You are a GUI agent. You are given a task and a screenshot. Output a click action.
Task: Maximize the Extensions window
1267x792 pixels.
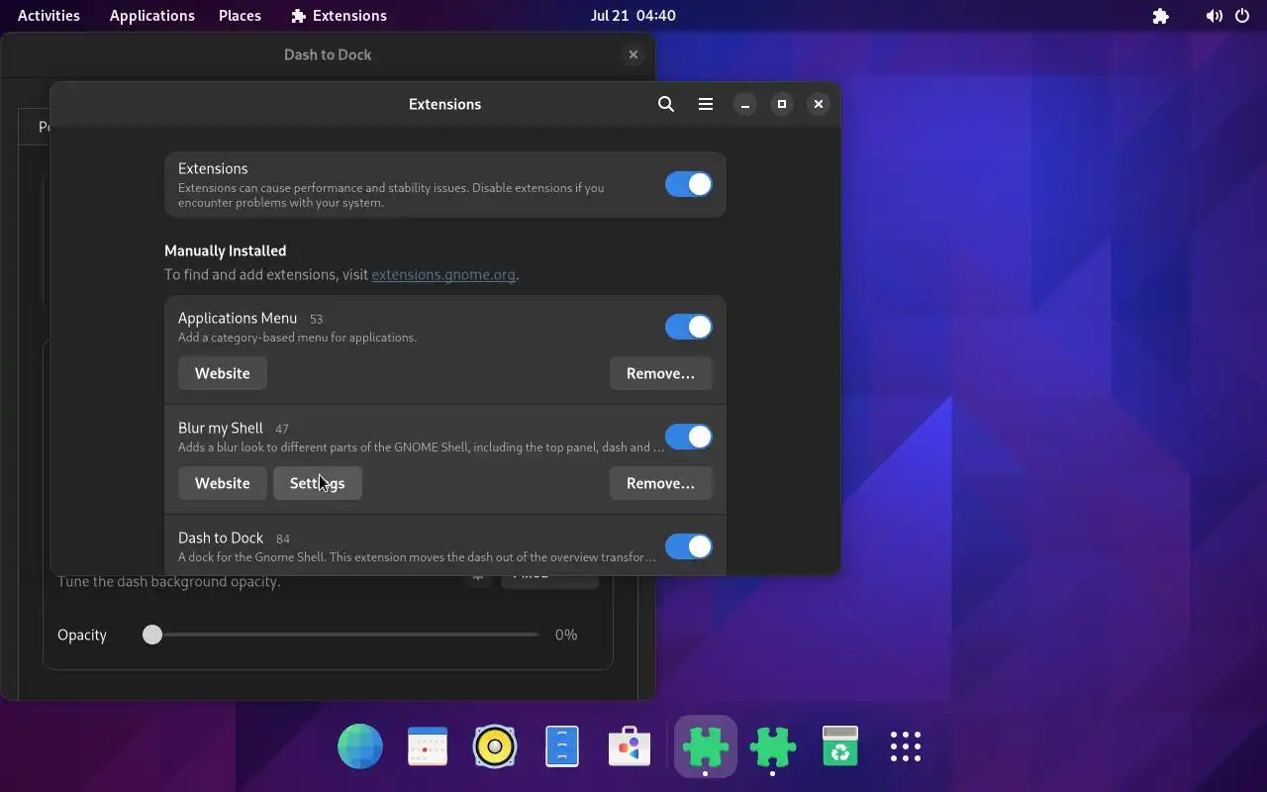(x=782, y=104)
